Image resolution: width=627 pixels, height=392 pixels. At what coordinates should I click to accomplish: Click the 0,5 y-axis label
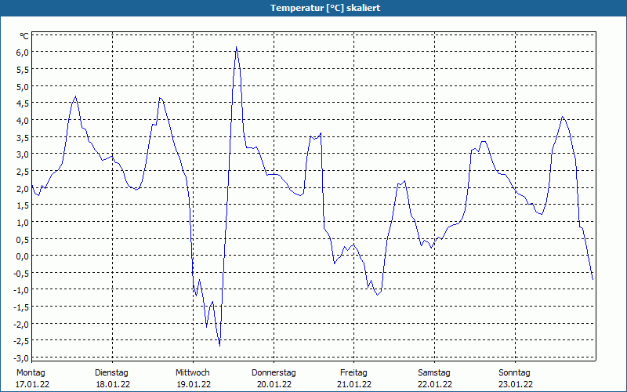coord(23,239)
